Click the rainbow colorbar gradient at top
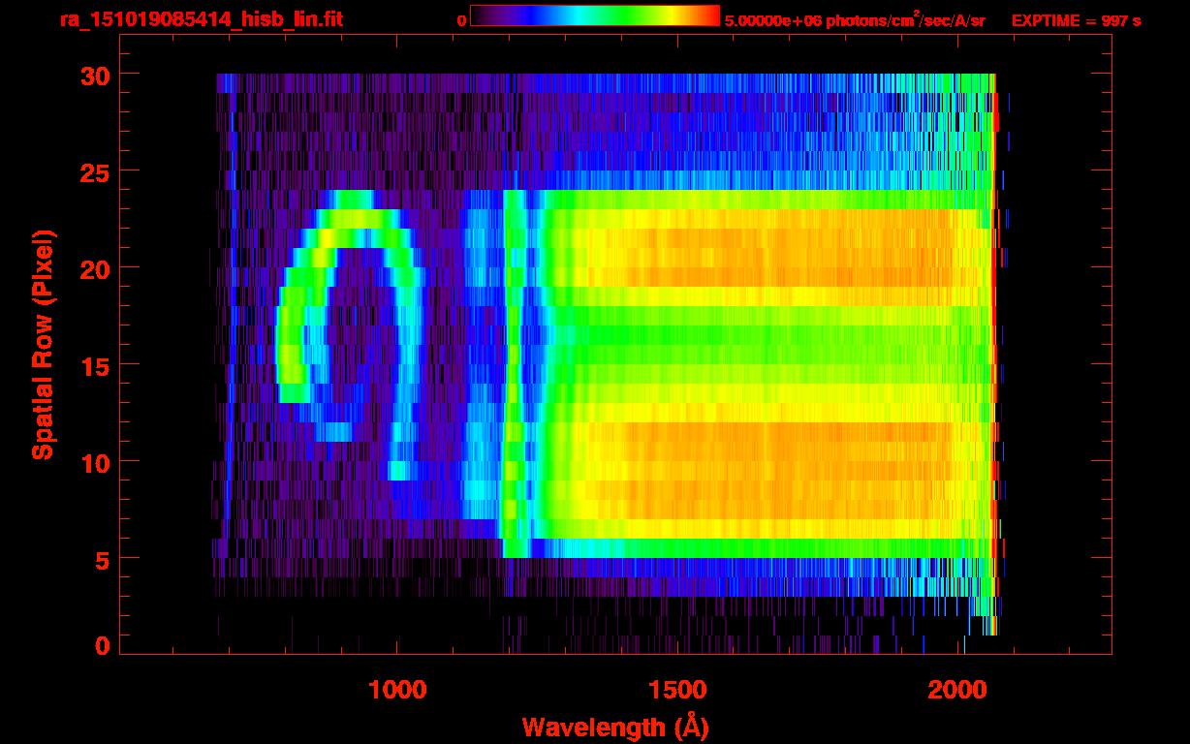 [x=593, y=16]
